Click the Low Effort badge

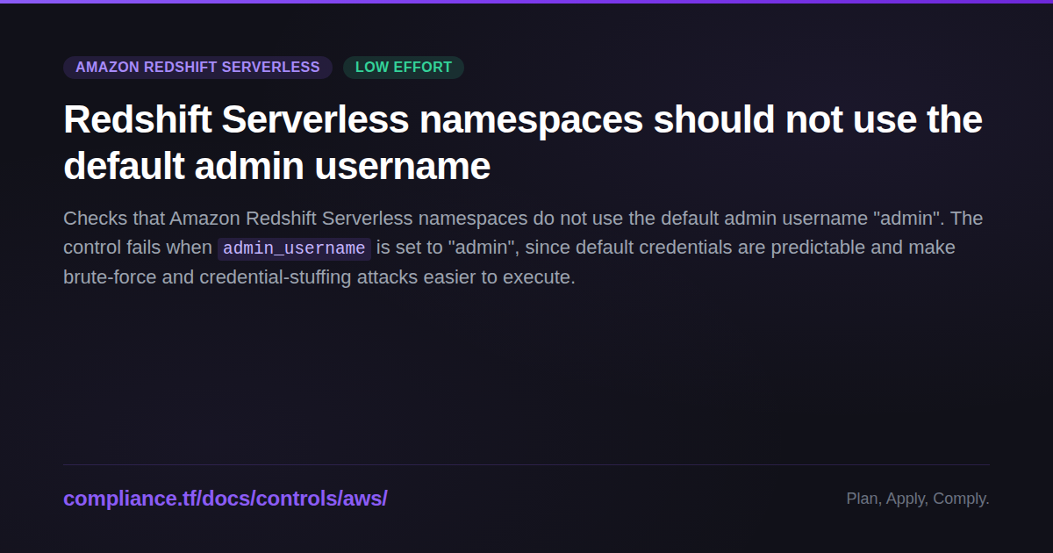(x=404, y=68)
